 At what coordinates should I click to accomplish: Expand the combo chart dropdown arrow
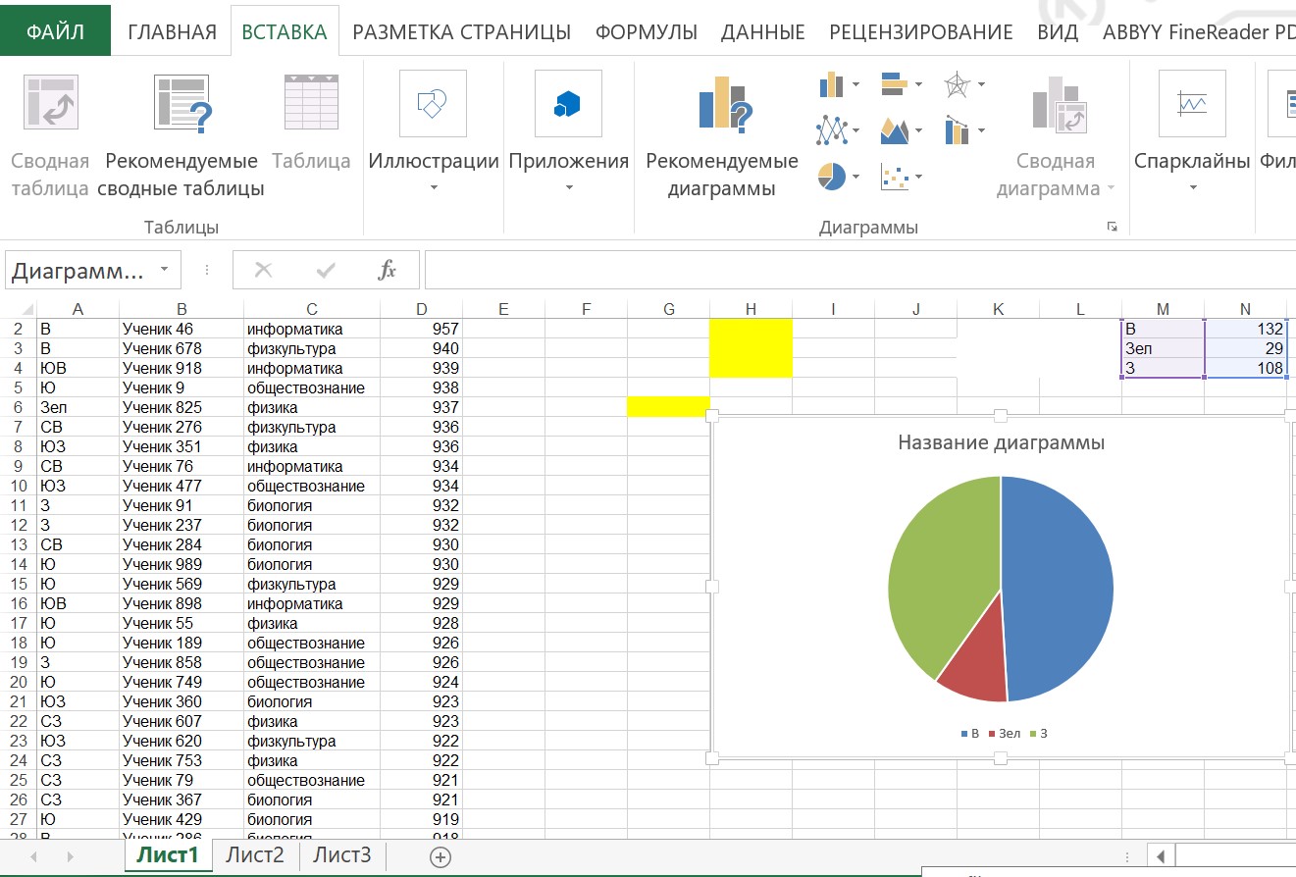[x=981, y=130]
